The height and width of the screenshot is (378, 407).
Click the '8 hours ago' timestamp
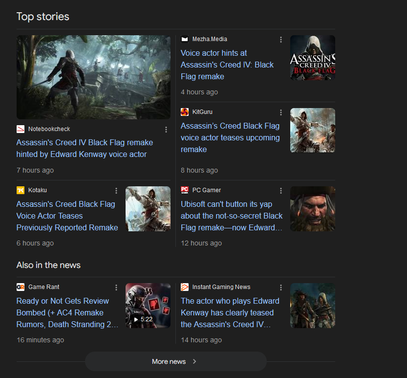[199, 171]
